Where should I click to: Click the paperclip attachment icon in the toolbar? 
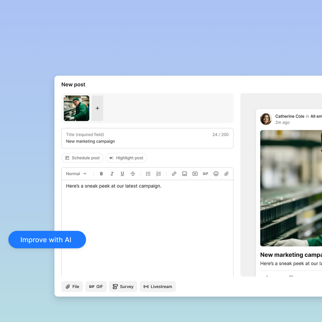click(x=226, y=174)
